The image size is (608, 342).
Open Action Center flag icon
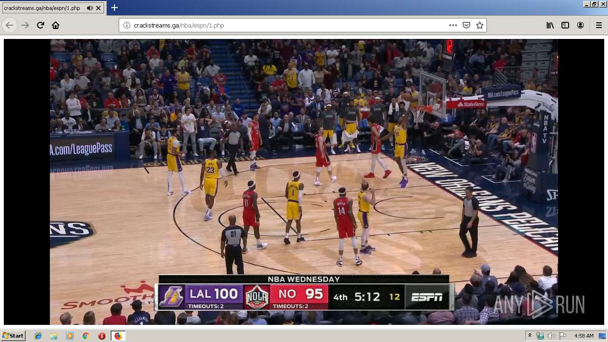pos(562,336)
